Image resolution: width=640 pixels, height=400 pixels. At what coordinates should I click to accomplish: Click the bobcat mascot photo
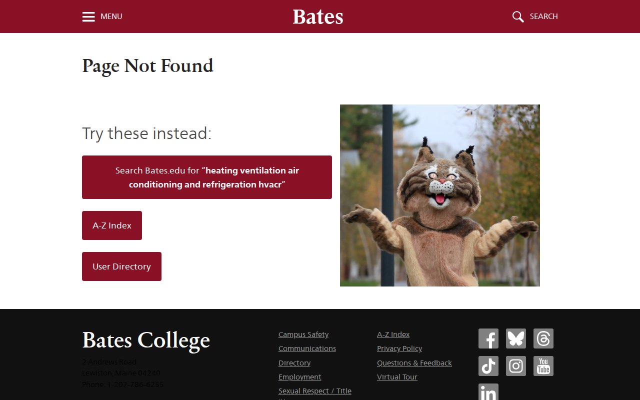439,195
